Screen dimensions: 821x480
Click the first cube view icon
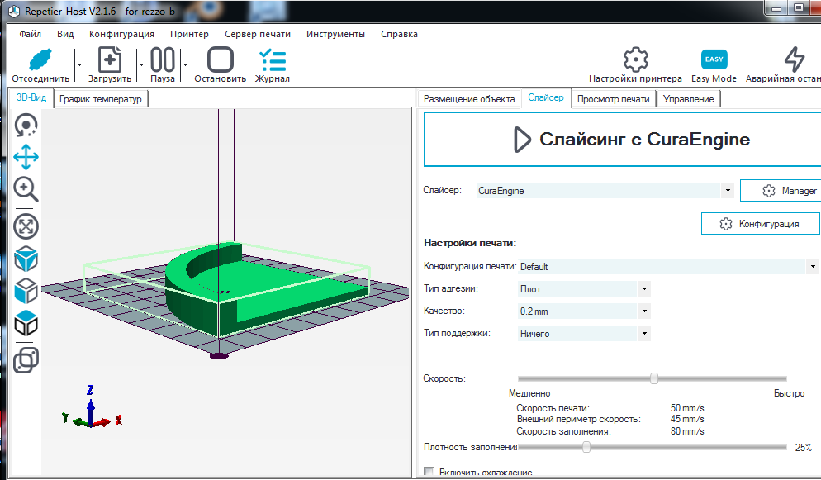tap(26, 259)
